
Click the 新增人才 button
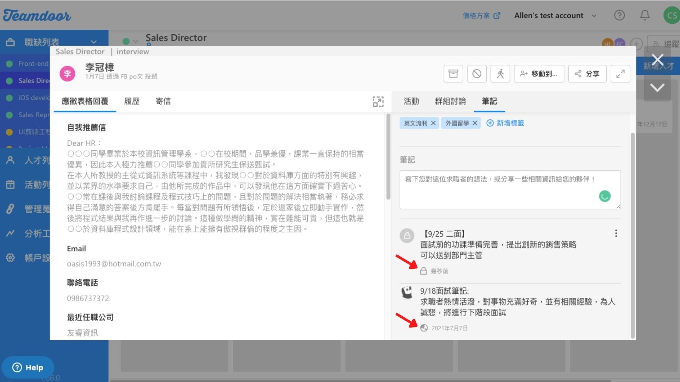tap(658, 66)
